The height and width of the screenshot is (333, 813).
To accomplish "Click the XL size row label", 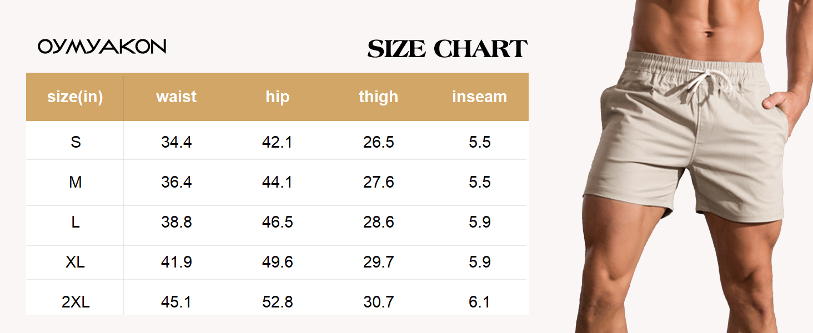I will 76,262.
